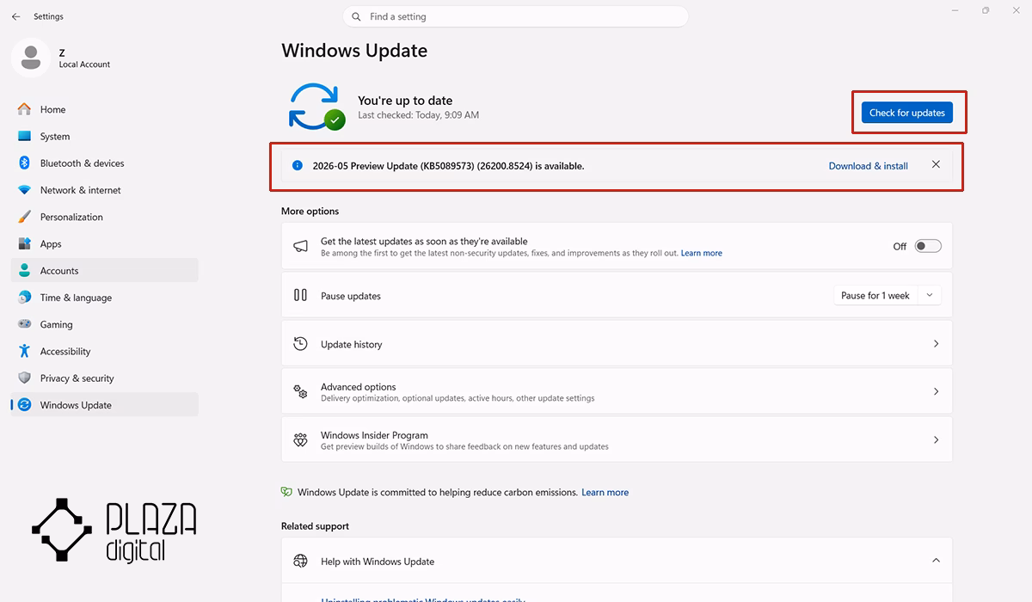1032x602 pixels.
Task: Click Learn more under latest updates option
Action: point(702,254)
